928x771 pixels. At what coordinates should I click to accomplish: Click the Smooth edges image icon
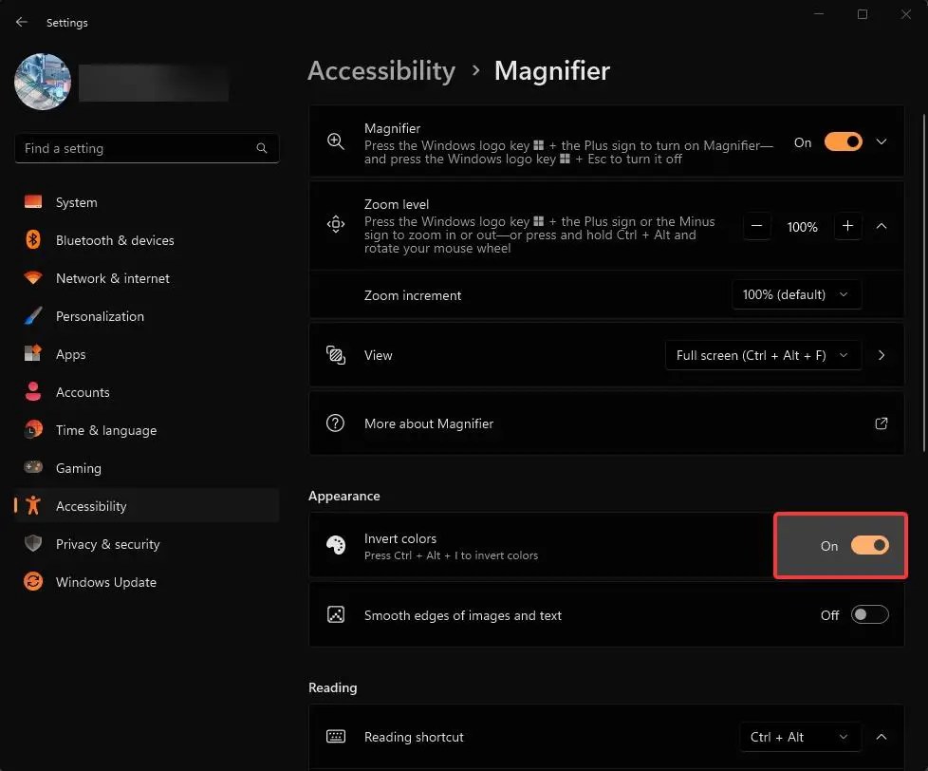coord(336,614)
